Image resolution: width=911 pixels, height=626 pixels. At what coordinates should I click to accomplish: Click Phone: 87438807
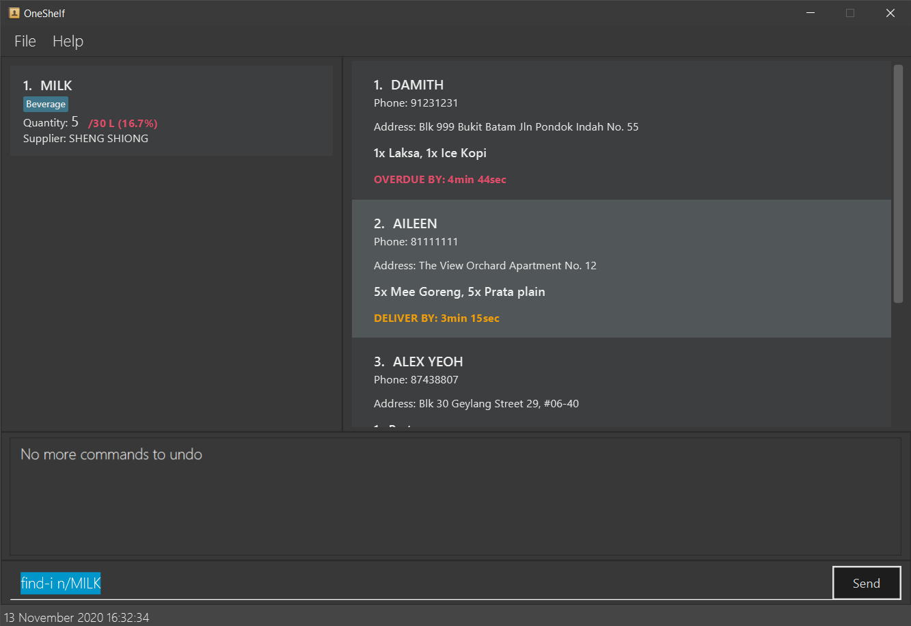(416, 380)
